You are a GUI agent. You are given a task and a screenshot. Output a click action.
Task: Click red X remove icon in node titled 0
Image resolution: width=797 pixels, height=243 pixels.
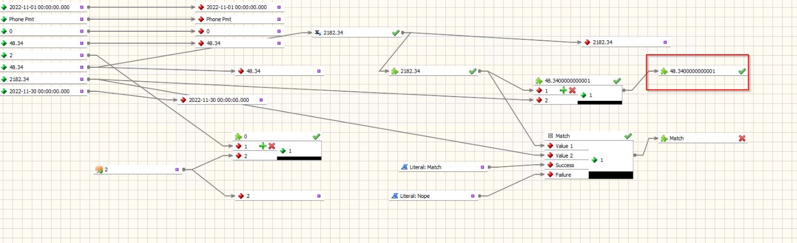tap(272, 146)
